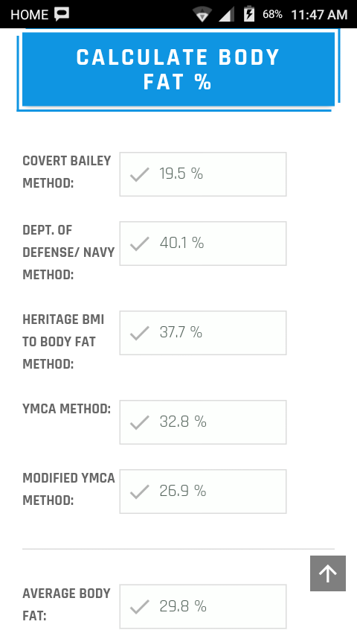Select the Modified YMCA 26.9 % field
Image resolution: width=357 pixels, height=636 pixels.
(x=203, y=492)
